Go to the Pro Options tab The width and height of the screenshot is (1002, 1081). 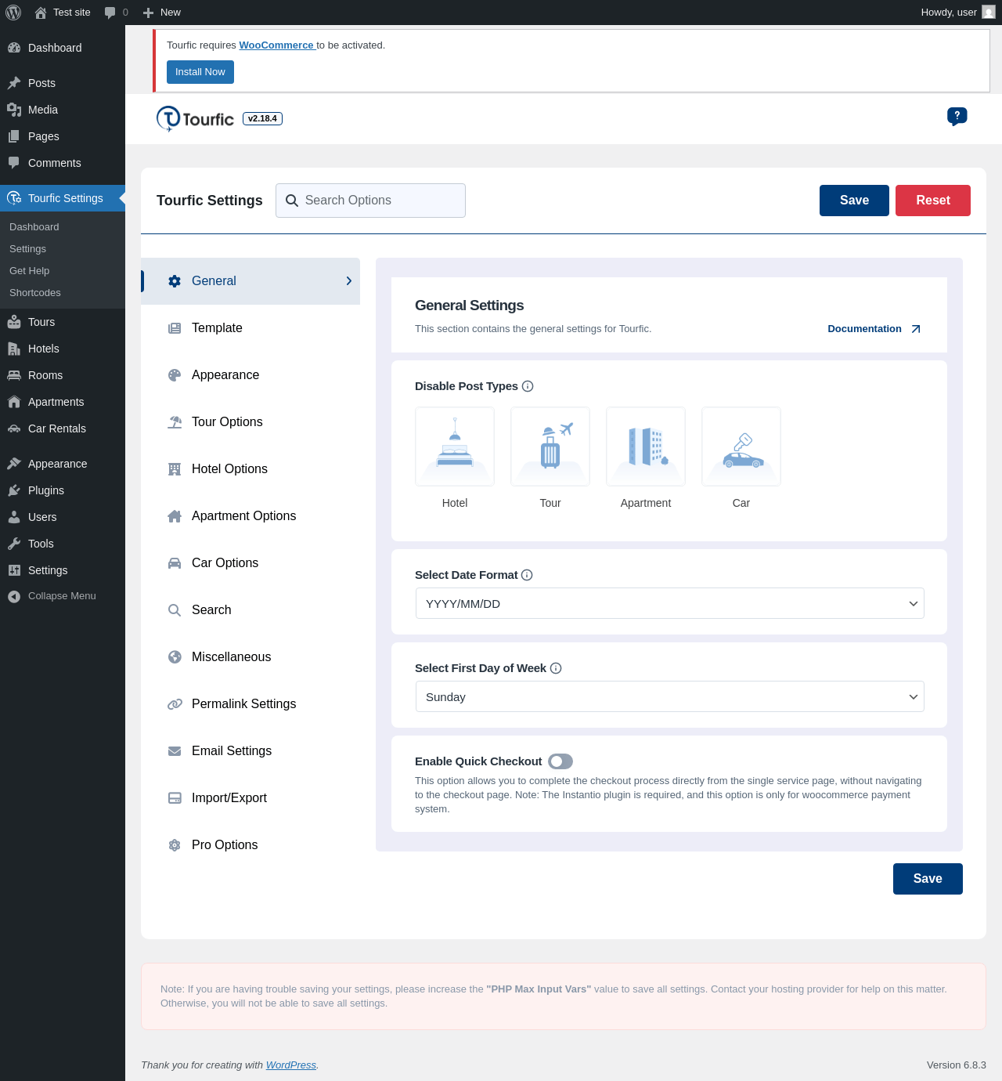point(250,845)
